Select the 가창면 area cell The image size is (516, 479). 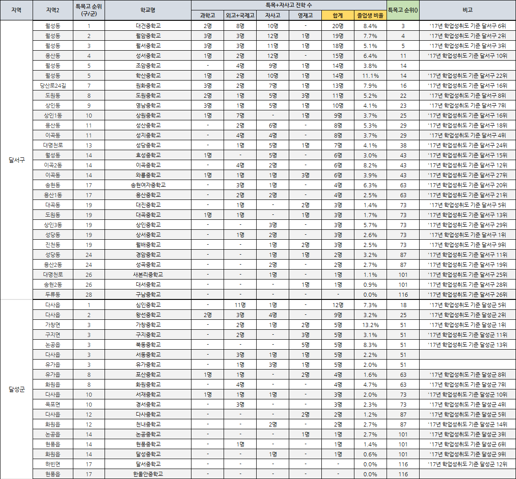[53, 325]
